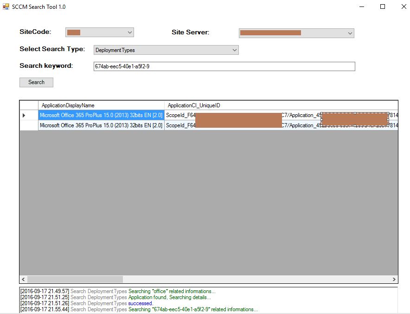
Task: Click the ApplicationCI_UniqueID column header
Action: coord(281,105)
